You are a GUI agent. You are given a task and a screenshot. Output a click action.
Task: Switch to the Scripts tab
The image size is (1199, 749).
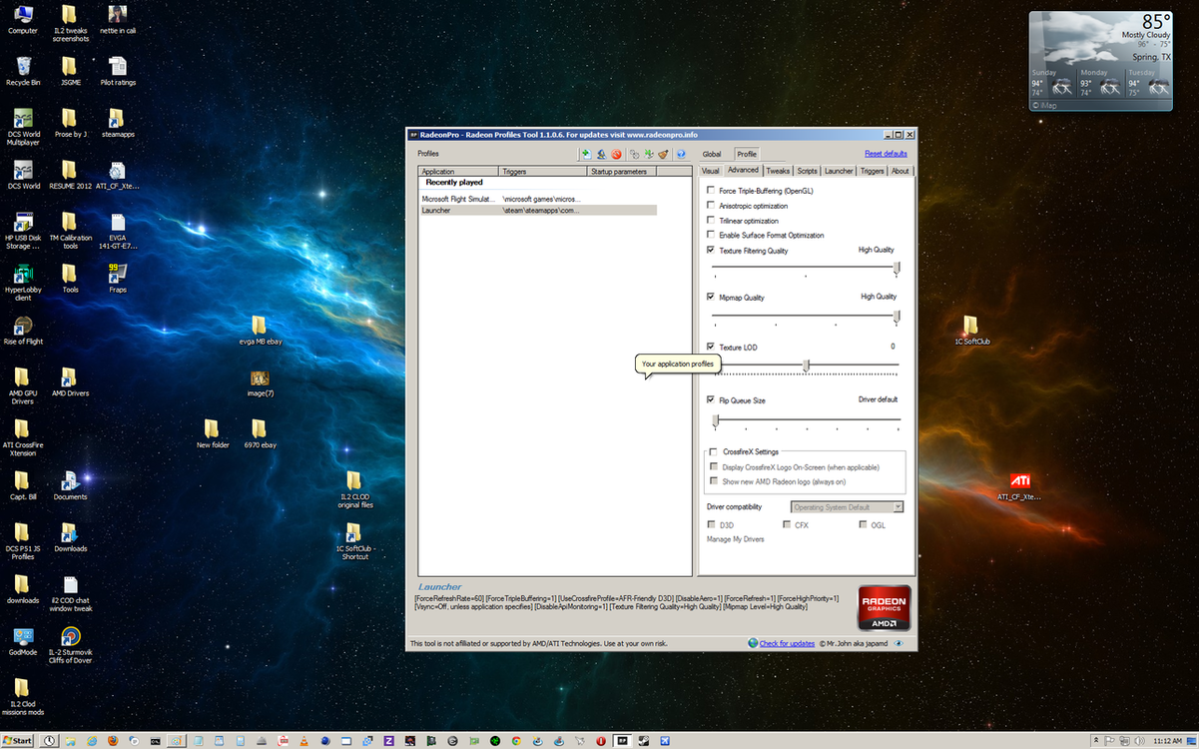[807, 171]
